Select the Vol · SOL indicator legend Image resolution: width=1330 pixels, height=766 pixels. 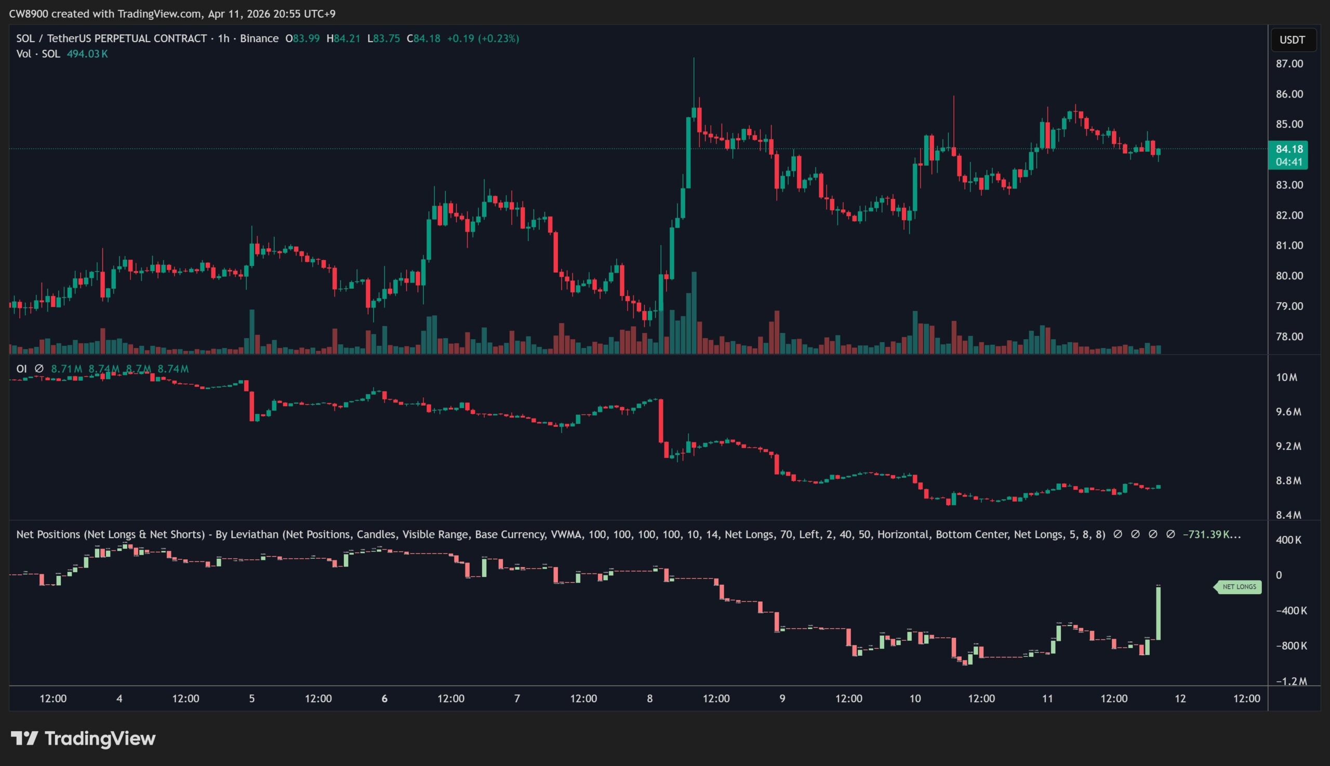(x=38, y=53)
